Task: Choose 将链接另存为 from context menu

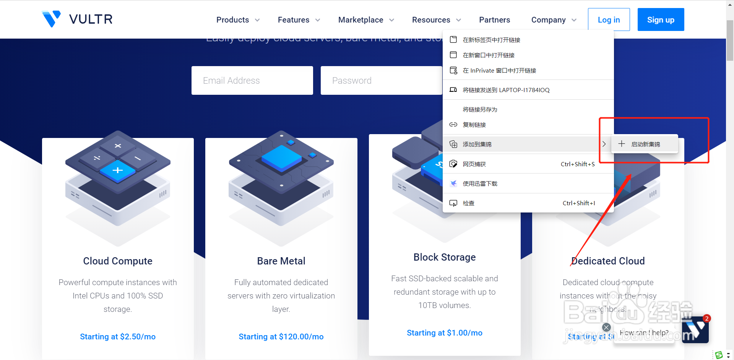Action: tap(528, 109)
